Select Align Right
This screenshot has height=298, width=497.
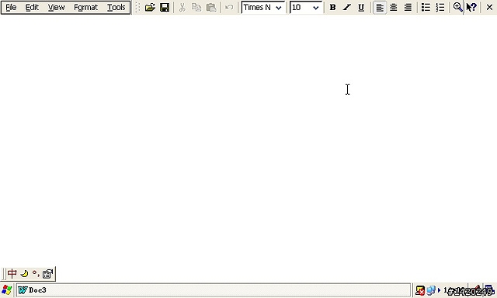pyautogui.click(x=408, y=7)
